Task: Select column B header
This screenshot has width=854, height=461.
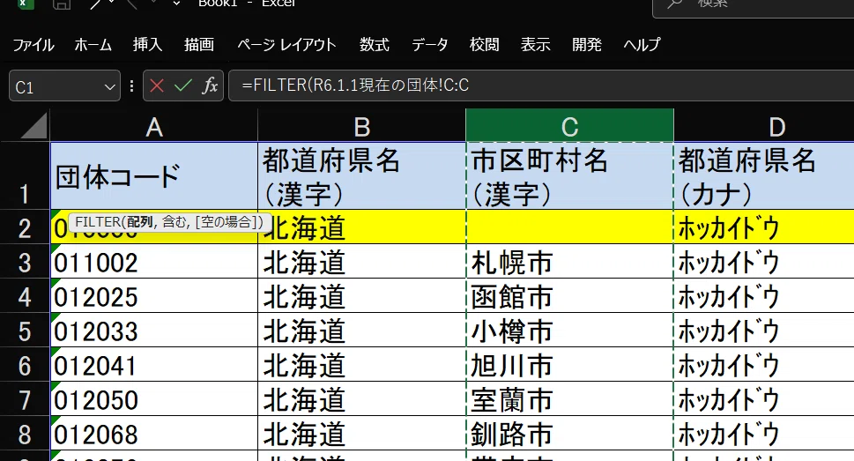Action: point(361,126)
